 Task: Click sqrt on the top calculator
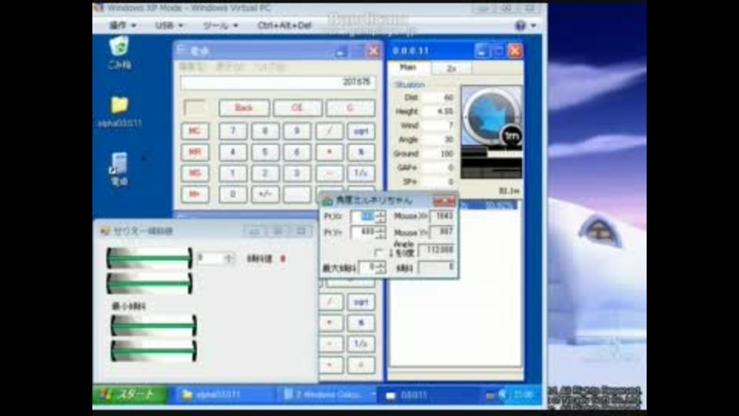pyautogui.click(x=361, y=131)
